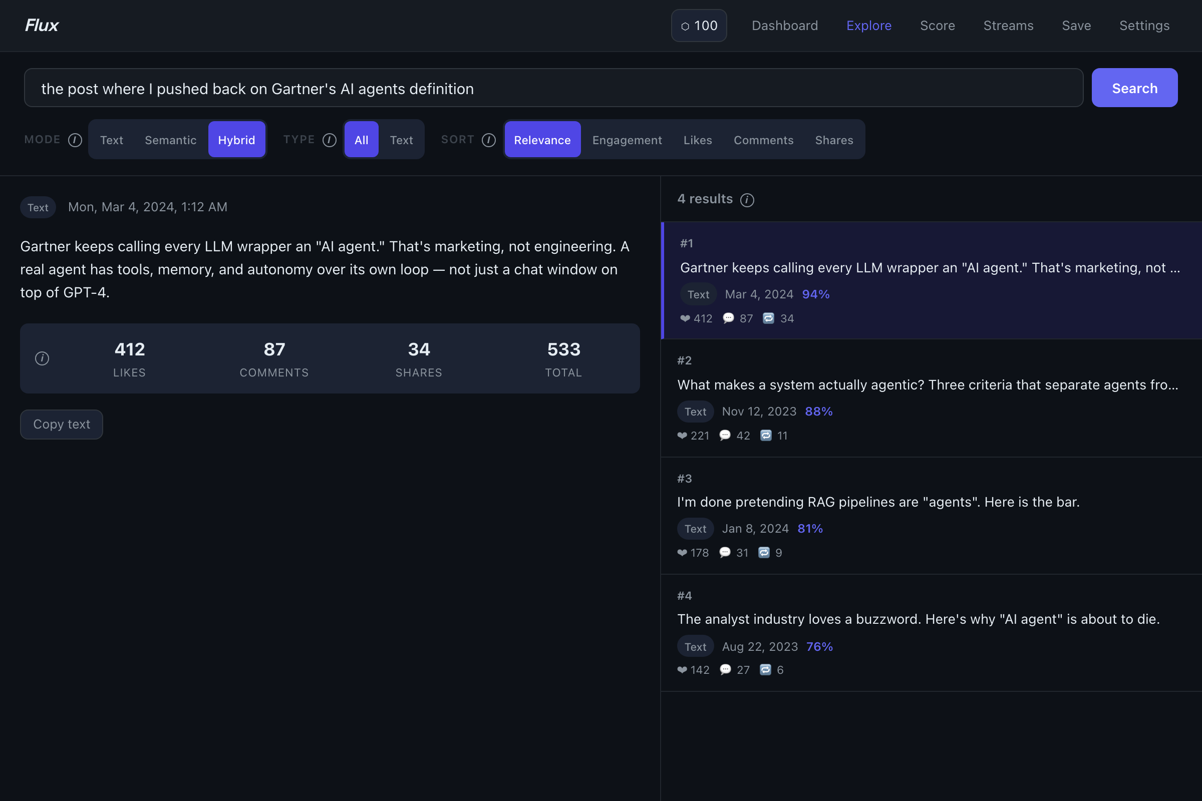Select Hybrid search mode
Screen dimensions: 1202x801
(236, 140)
